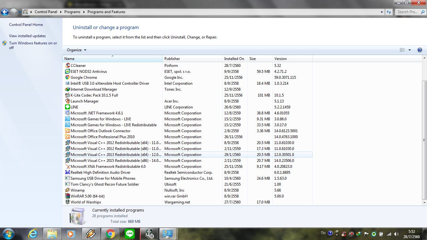This screenshot has width=427, height=240.
Task: Expand the address bar history dropdown
Action: 382,12
